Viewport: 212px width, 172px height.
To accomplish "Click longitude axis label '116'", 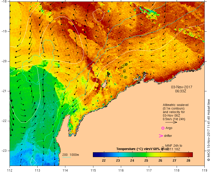I will [x=121, y=170].
